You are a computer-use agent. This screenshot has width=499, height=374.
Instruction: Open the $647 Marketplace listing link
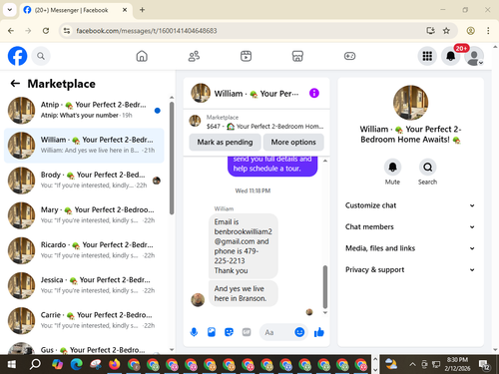coord(256,122)
